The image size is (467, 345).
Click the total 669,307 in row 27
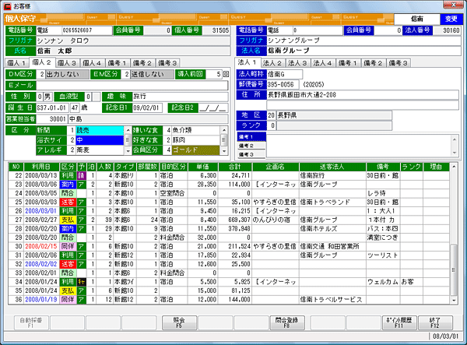tap(240, 220)
